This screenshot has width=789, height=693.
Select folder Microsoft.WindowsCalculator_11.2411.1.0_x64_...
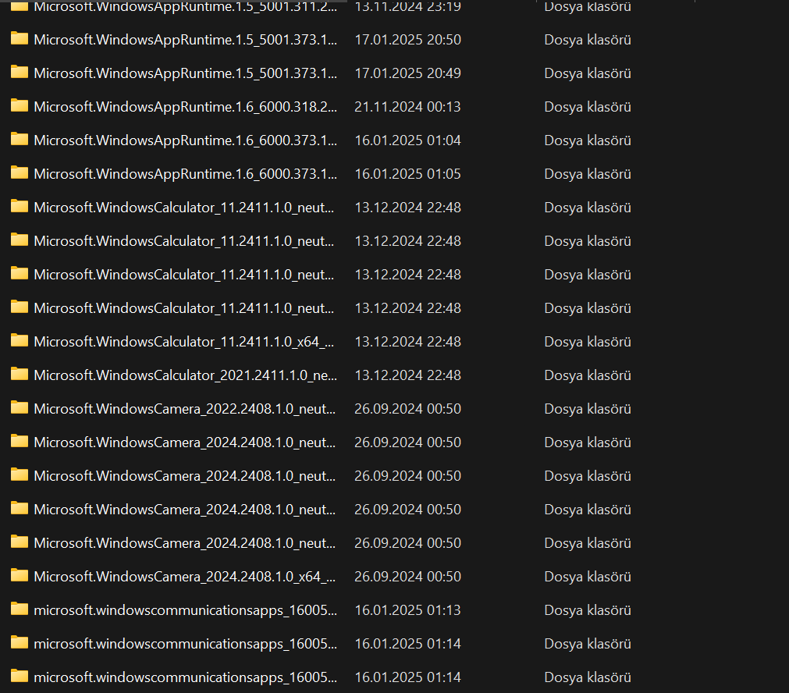(183, 342)
